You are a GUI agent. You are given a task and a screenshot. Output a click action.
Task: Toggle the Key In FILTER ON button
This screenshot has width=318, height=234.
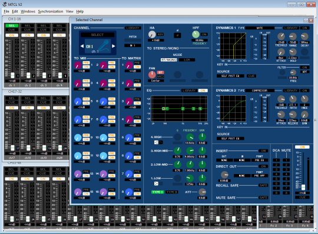click(304, 68)
